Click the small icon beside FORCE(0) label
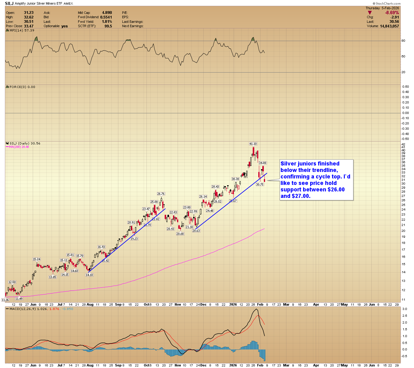414x368 pixels. pyautogui.click(x=7, y=87)
